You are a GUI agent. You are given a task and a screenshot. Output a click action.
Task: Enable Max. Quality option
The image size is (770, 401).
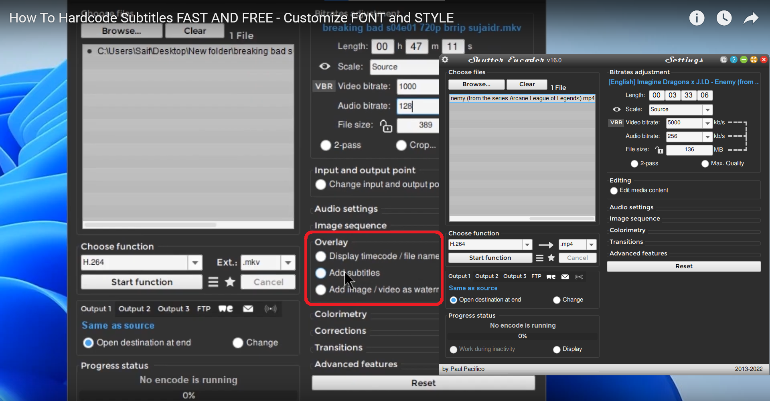point(706,164)
